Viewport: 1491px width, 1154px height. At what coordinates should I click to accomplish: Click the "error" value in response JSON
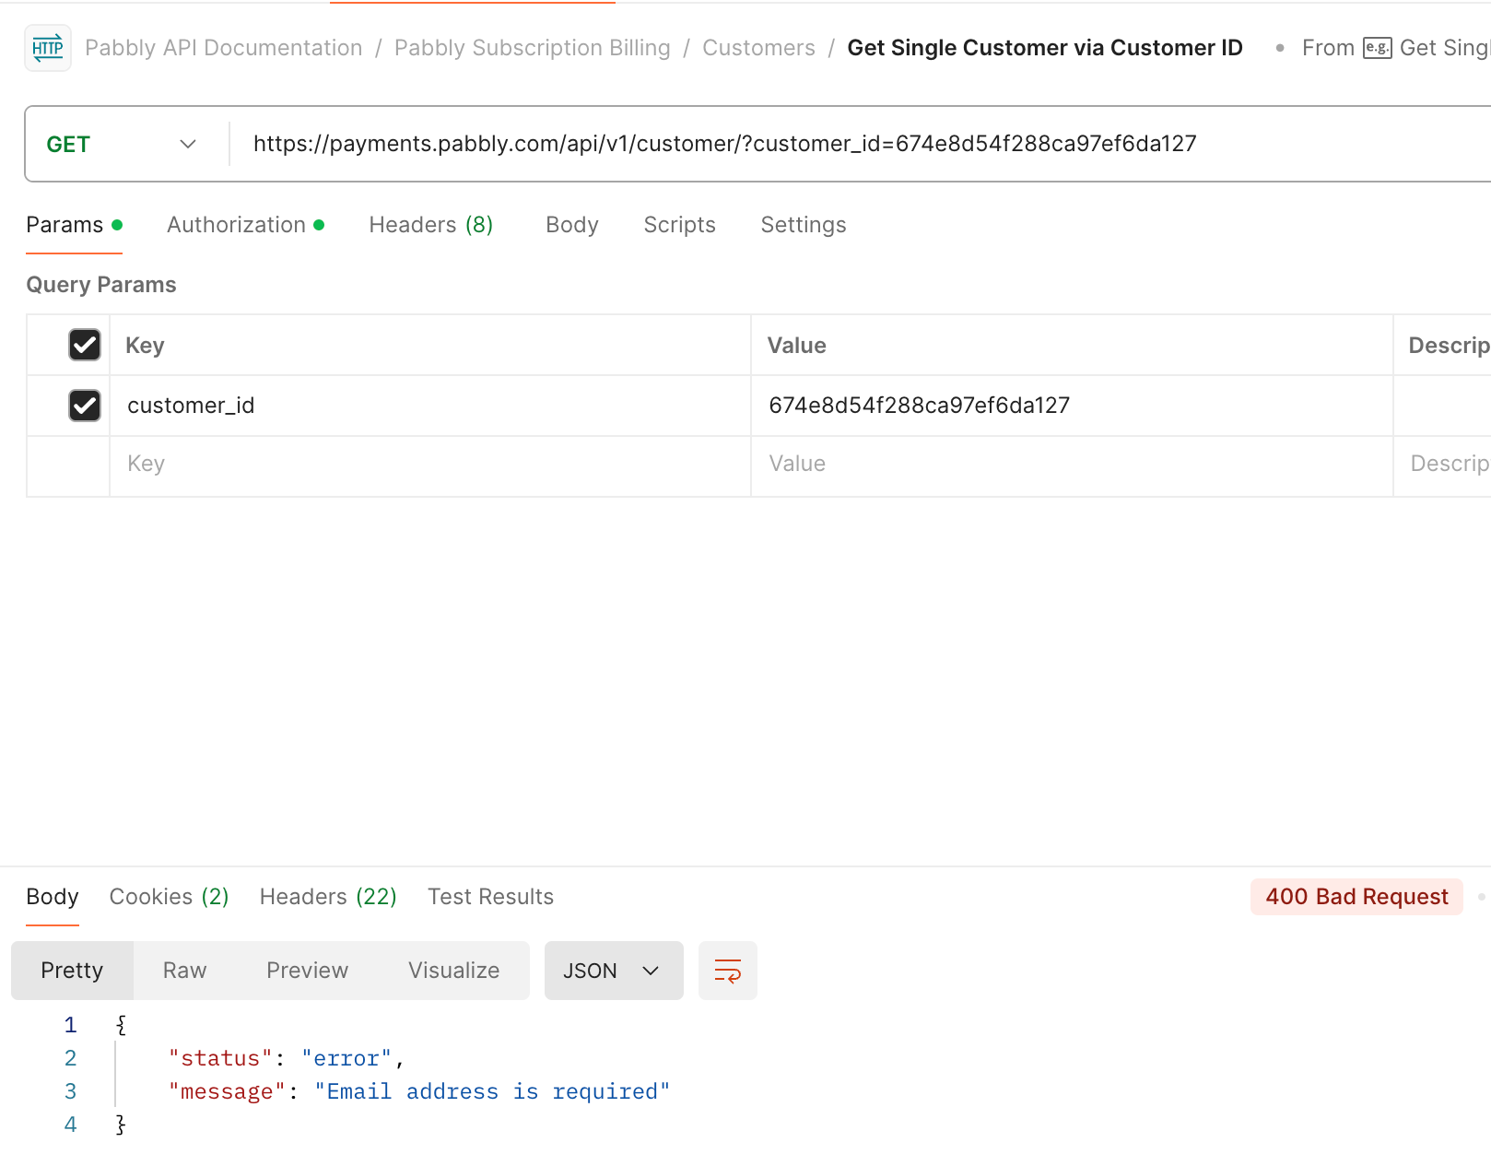(x=347, y=1058)
